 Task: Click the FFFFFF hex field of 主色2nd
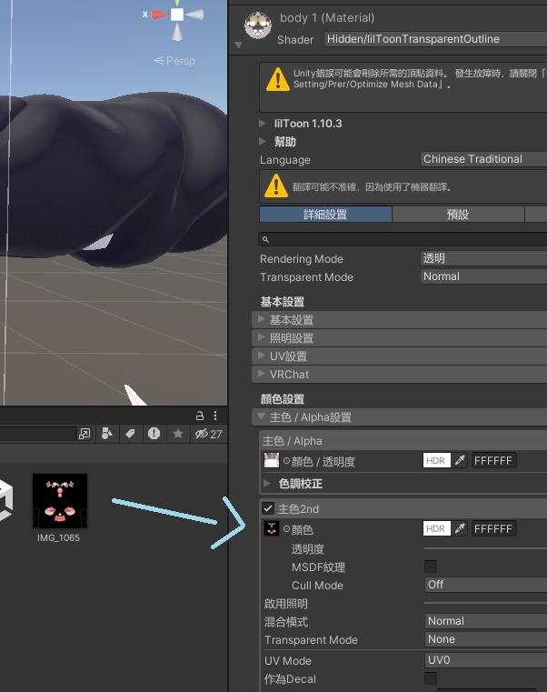[x=493, y=528]
